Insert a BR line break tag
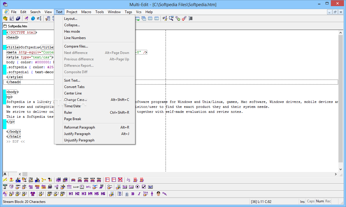This screenshot has width=346, height=207. [x=63, y=194]
